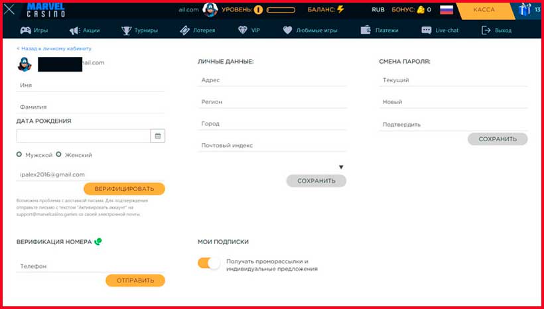Click the green phone icon near Верификация номера
Screen dimensions: 544x309
pyautogui.click(x=98, y=242)
